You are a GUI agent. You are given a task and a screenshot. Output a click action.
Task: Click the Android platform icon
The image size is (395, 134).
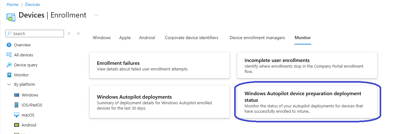[x=17, y=125]
